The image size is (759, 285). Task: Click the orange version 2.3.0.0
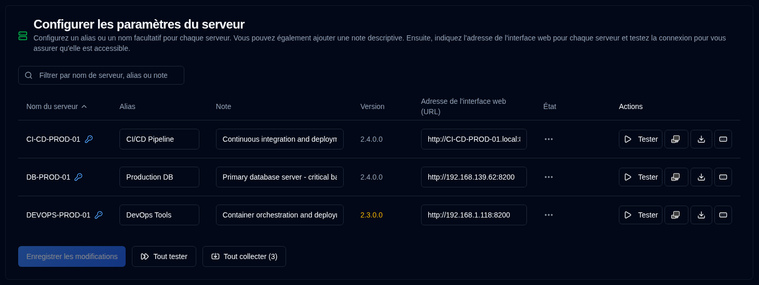tap(371, 215)
